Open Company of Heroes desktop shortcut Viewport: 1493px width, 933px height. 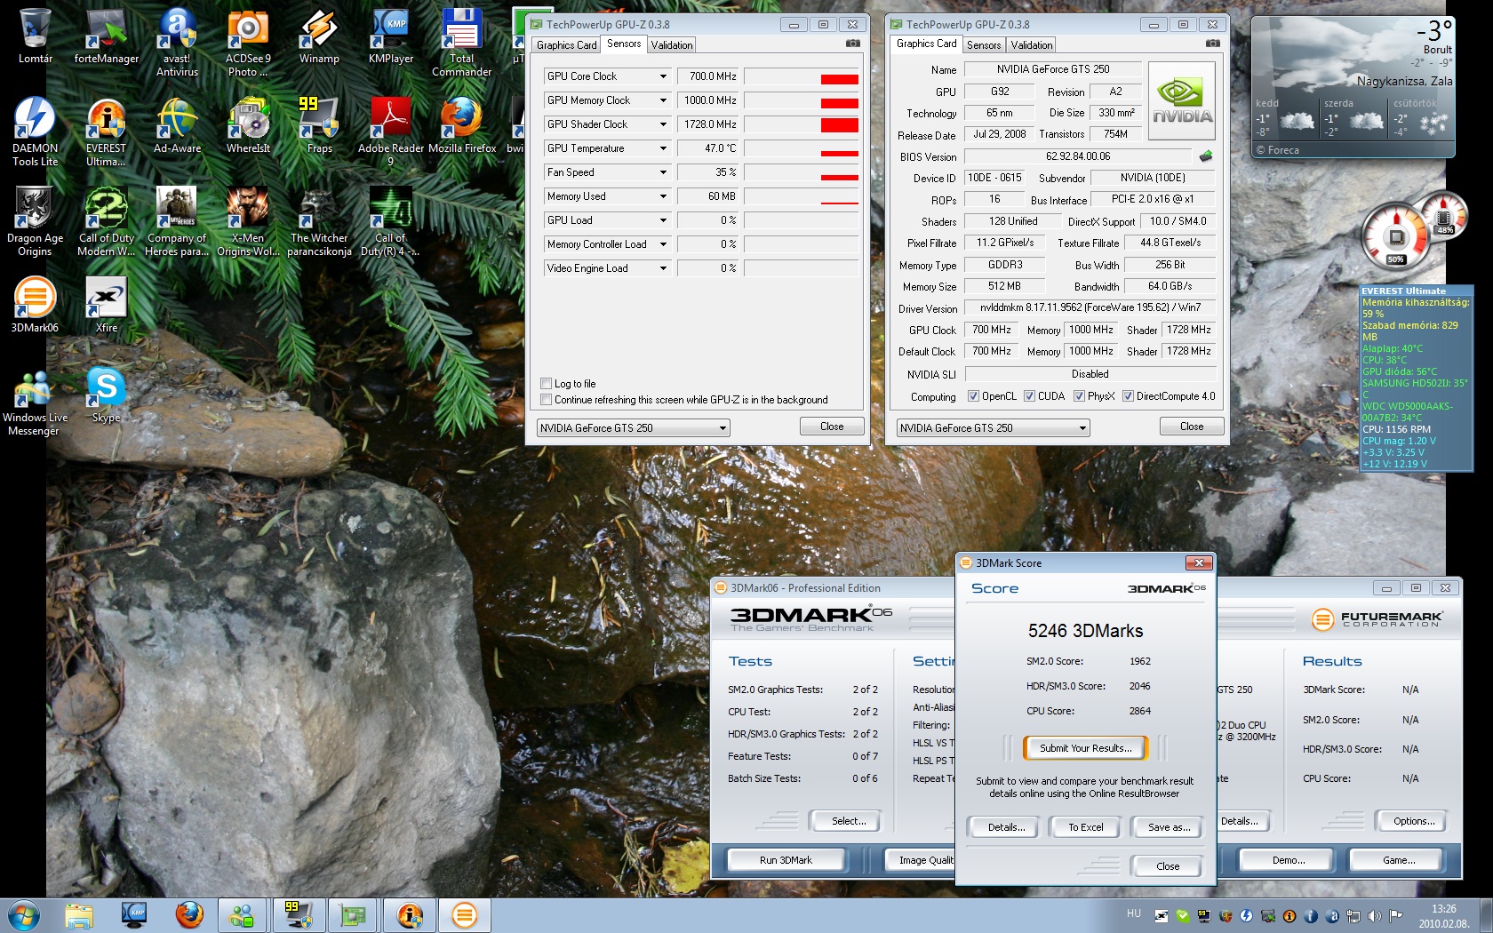177,221
